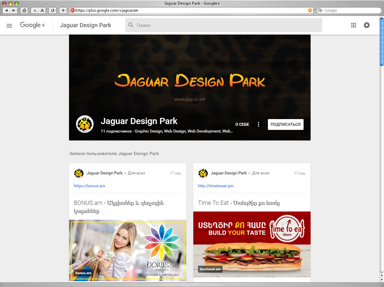This screenshot has width=384, height=287.
Task: Click the ПОДПИСАТЬСЯ follow button
Action: (x=286, y=124)
